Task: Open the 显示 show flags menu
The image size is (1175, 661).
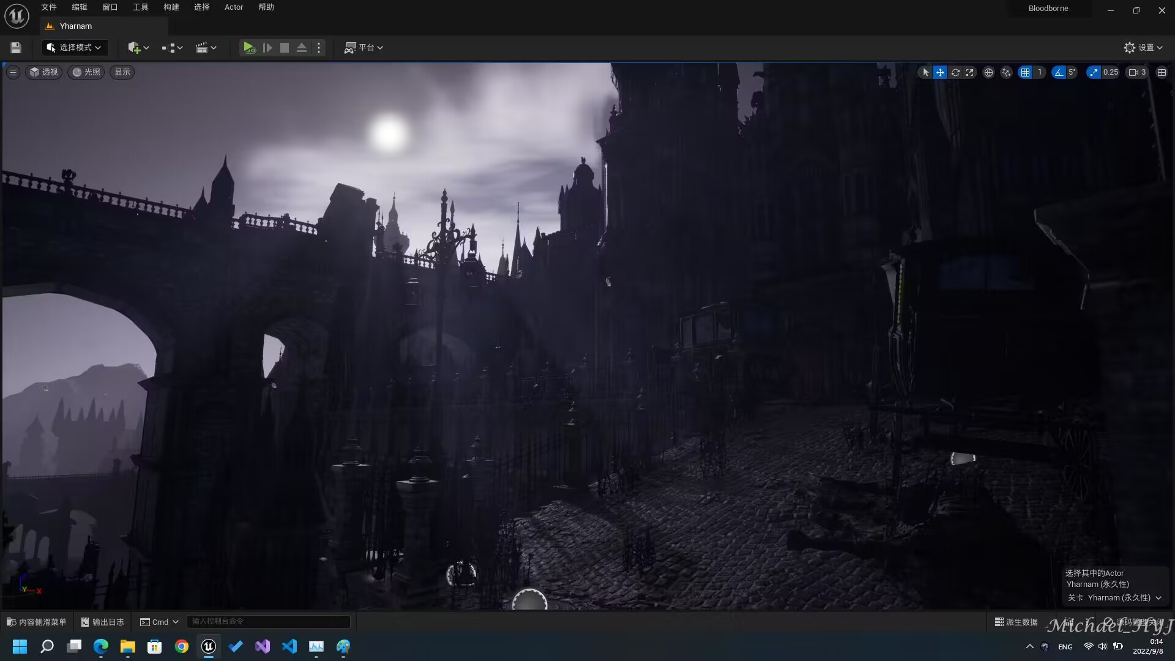Action: [122, 72]
